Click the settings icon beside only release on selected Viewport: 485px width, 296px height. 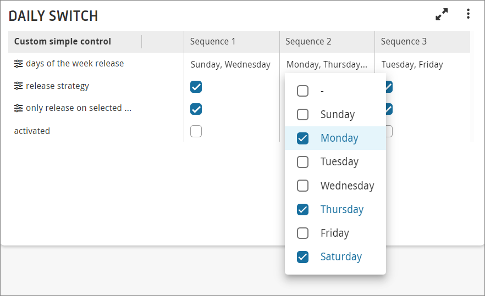point(18,108)
